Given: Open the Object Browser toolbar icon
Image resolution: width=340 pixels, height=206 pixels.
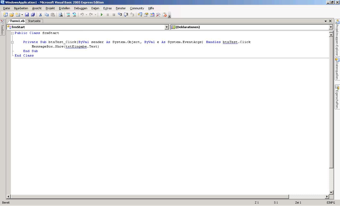Looking at the screenshot, I should (x=152, y=15).
